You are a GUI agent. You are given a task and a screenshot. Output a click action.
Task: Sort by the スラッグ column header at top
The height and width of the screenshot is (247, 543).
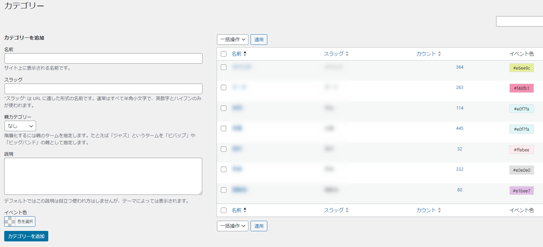(333, 54)
